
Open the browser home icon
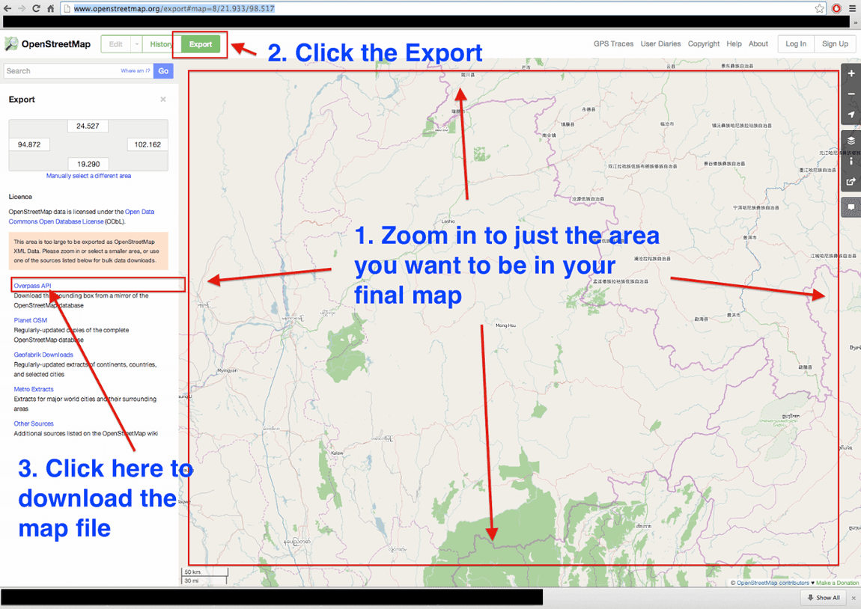click(50, 8)
